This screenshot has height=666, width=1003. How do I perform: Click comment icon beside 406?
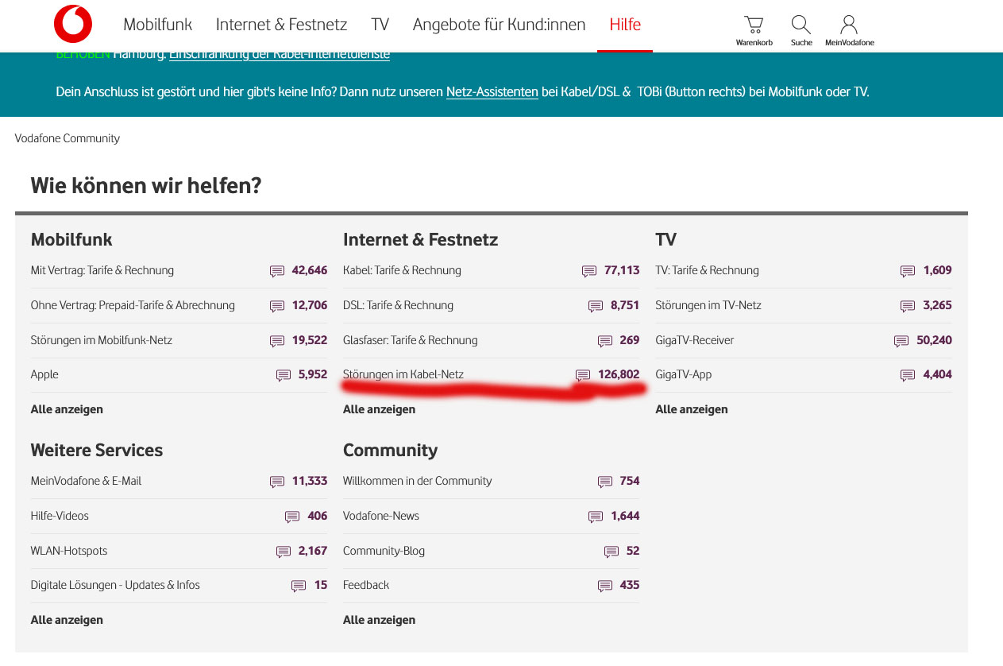(292, 517)
